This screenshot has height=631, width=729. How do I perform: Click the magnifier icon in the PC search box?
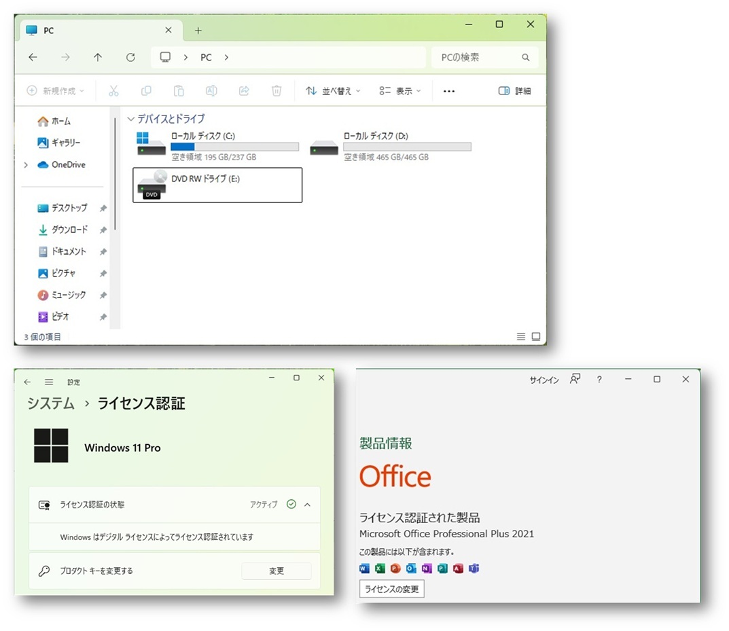click(x=526, y=57)
